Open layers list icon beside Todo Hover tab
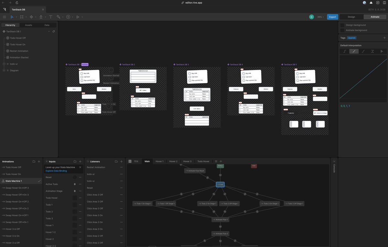The height and width of the screenshot is (247, 388). pyautogui.click(x=216, y=161)
